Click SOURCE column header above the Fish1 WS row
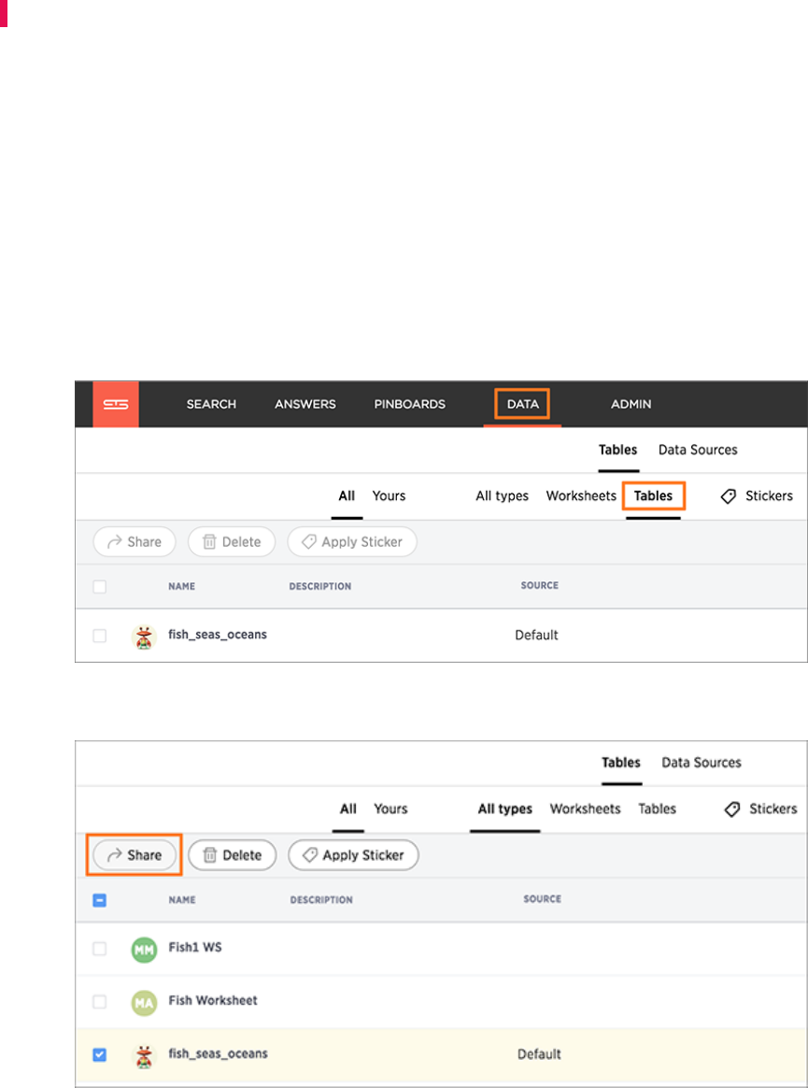Screen dimensions: 808x1088 point(543,898)
